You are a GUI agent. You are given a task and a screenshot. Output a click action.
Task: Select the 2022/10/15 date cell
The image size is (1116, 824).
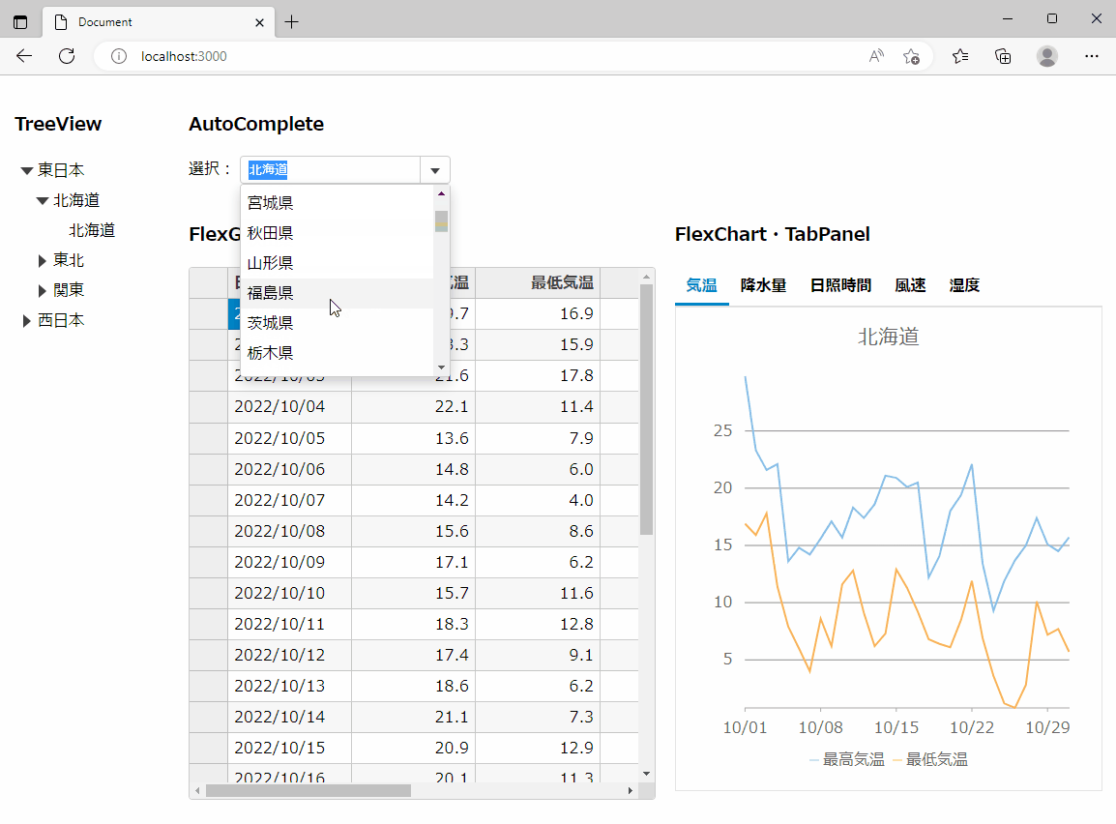click(290, 748)
